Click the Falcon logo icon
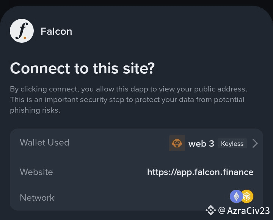Screen dimensions: 273x220 click(22, 31)
